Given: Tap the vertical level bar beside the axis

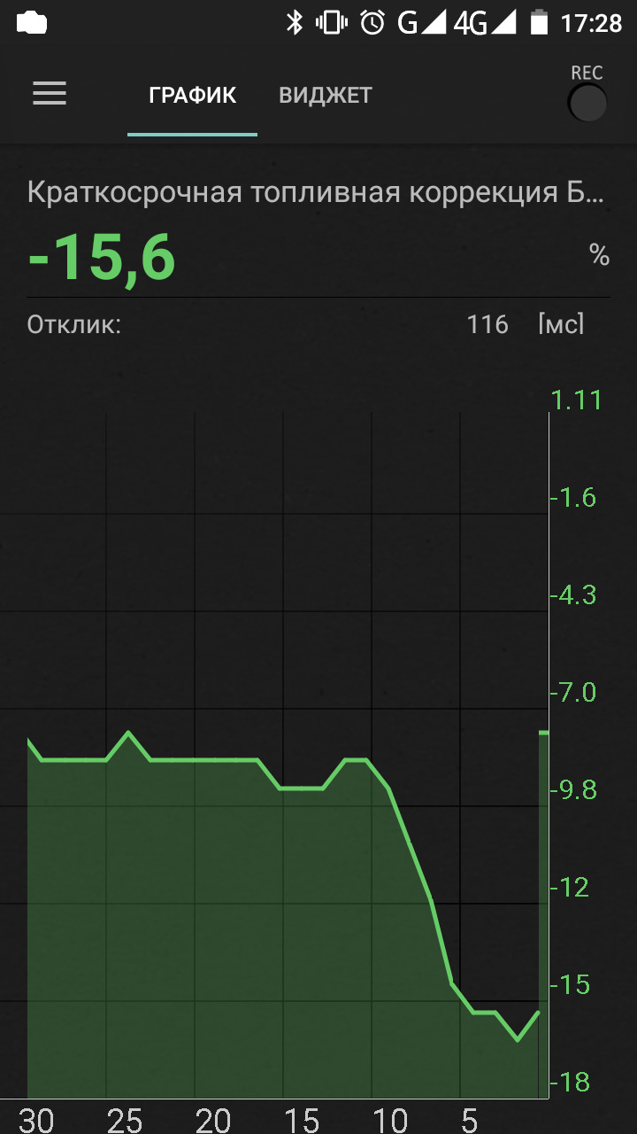Looking at the screenshot, I should (543, 913).
